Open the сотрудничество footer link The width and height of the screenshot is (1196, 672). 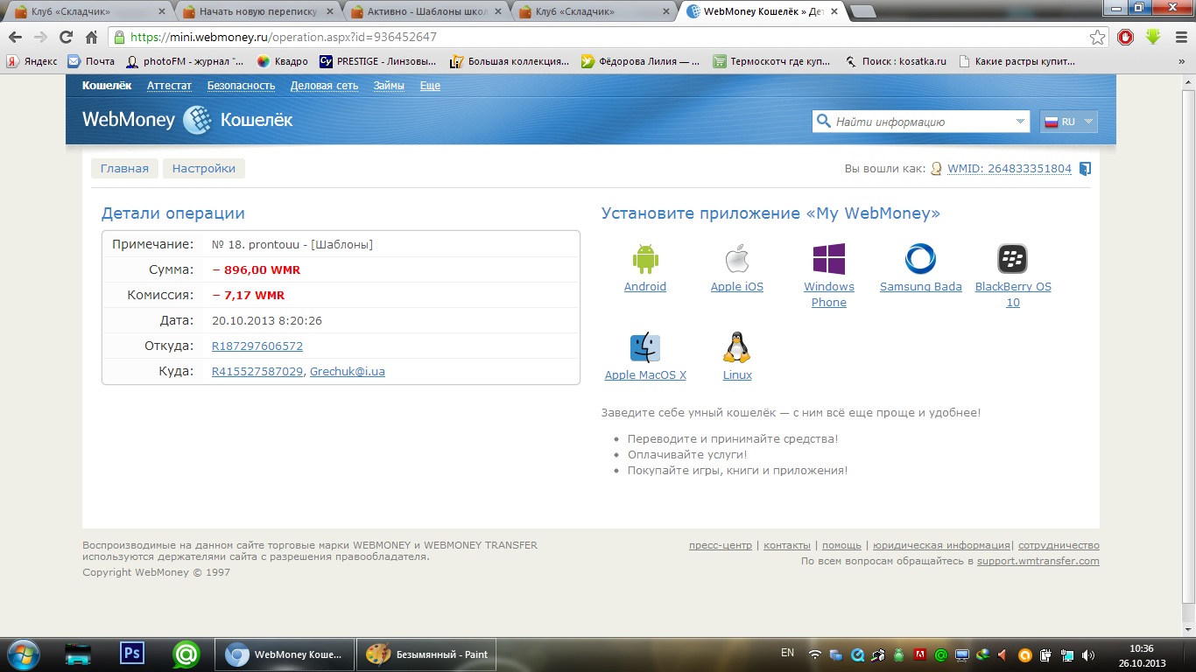pyautogui.click(x=1059, y=546)
